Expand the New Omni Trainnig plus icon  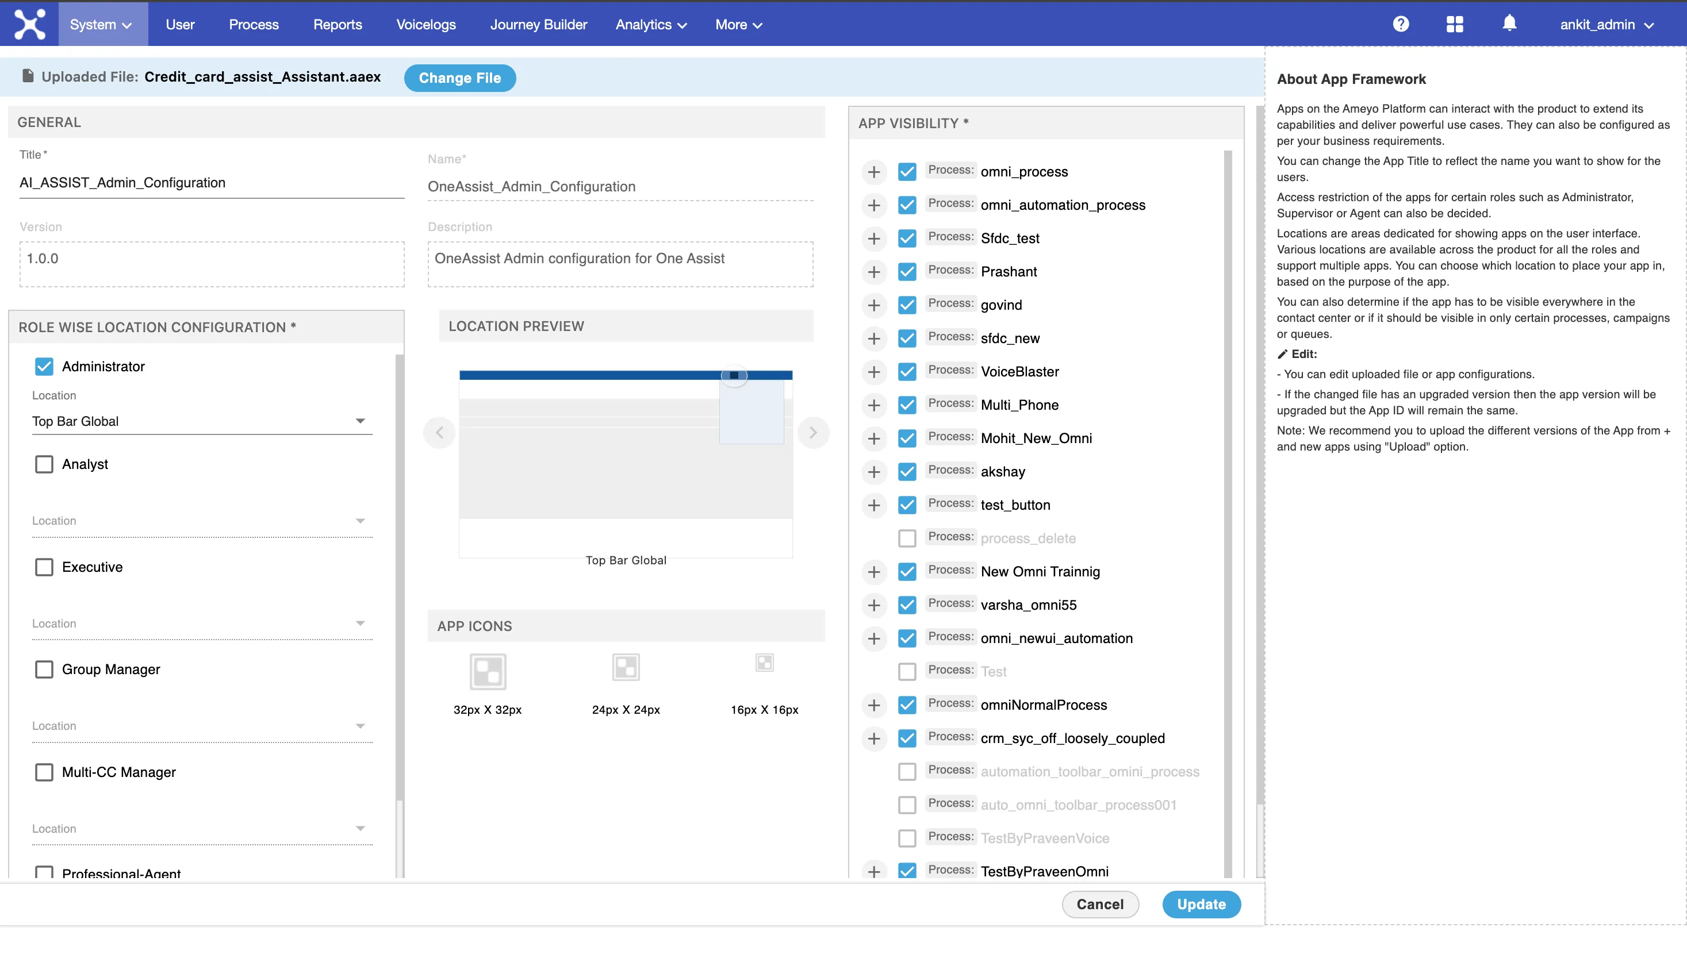click(x=874, y=572)
